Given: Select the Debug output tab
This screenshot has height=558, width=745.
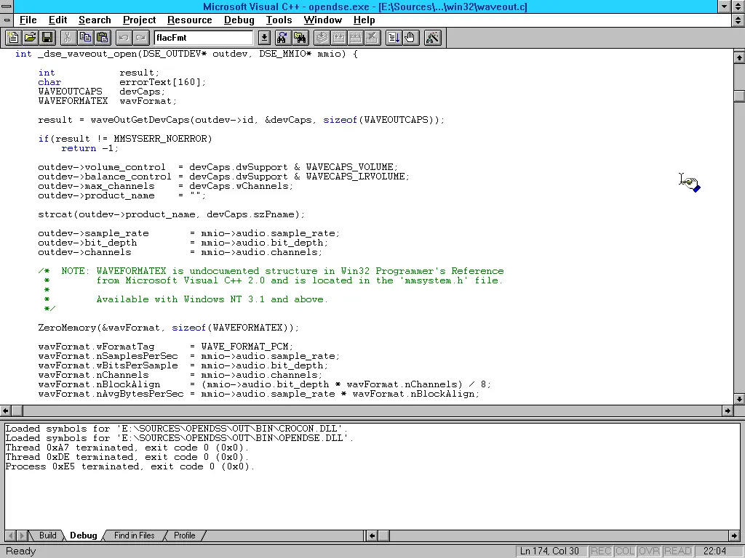Looking at the screenshot, I should 84,535.
